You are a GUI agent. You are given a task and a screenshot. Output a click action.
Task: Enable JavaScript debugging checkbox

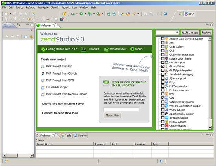pyautogui.click(x=163, y=74)
